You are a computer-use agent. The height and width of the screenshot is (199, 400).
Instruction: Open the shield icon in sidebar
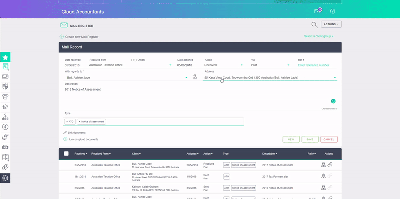coord(5,86)
